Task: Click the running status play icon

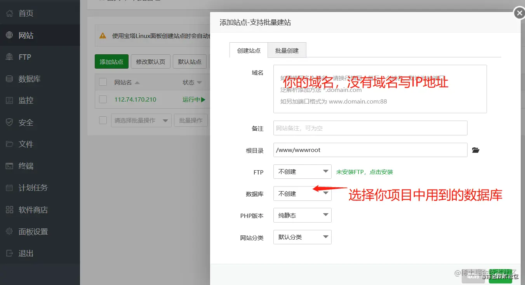Action: pos(203,100)
